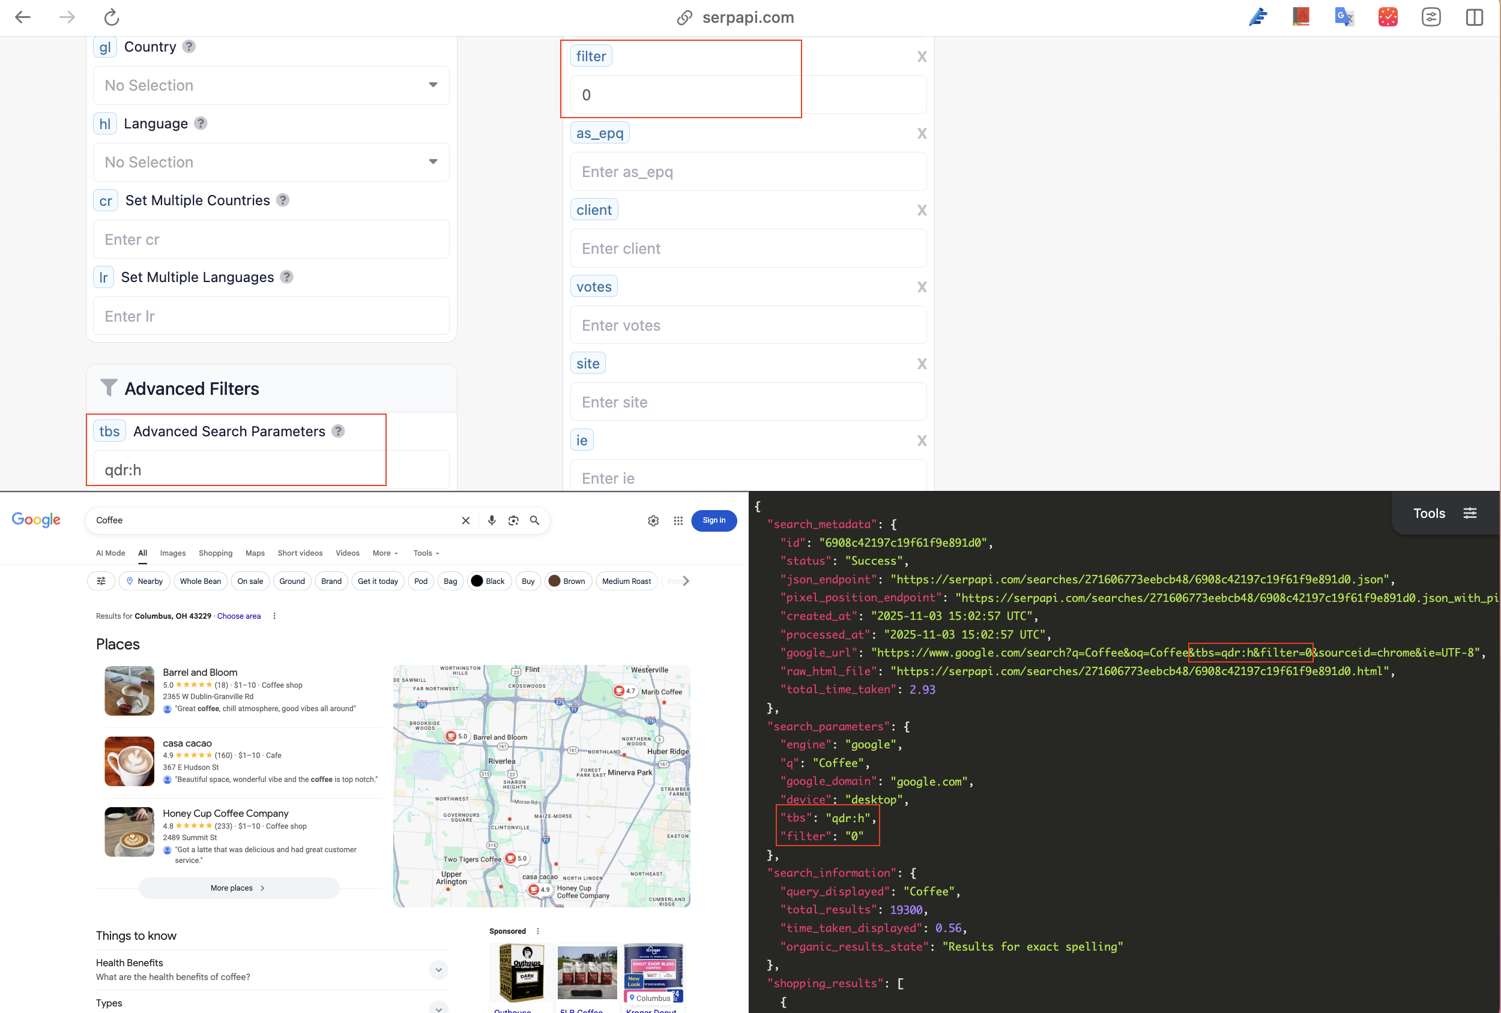Select the Black color filter chip
Screen dimensions: 1501x1013
point(488,581)
